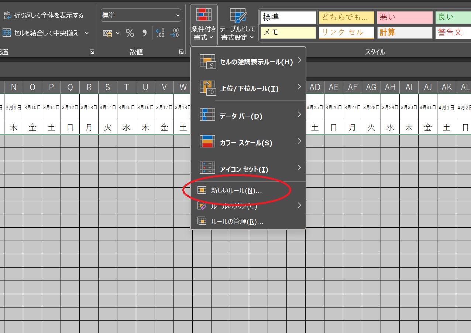The width and height of the screenshot is (471, 333).
Task: Click the Increase Decimal icon
Action: pos(160,33)
